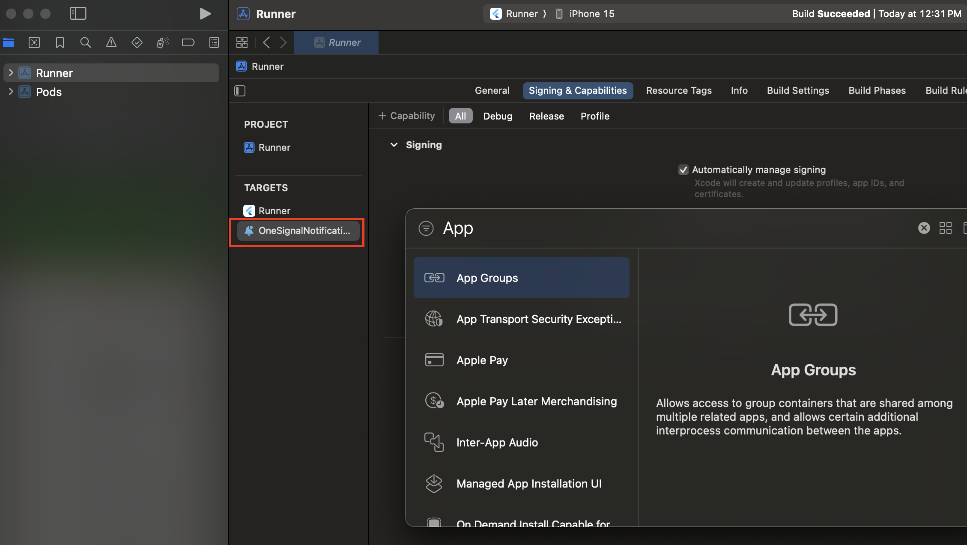This screenshot has width=967, height=545.
Task: Select Apple Pay capability
Action: 521,360
